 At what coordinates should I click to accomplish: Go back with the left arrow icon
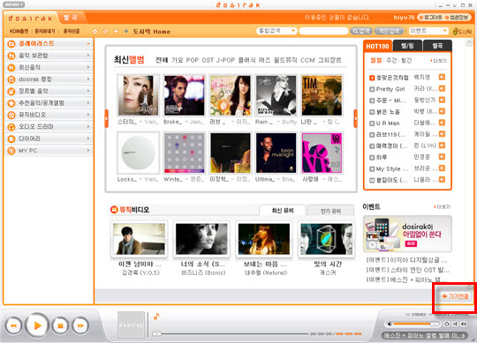tap(116, 31)
